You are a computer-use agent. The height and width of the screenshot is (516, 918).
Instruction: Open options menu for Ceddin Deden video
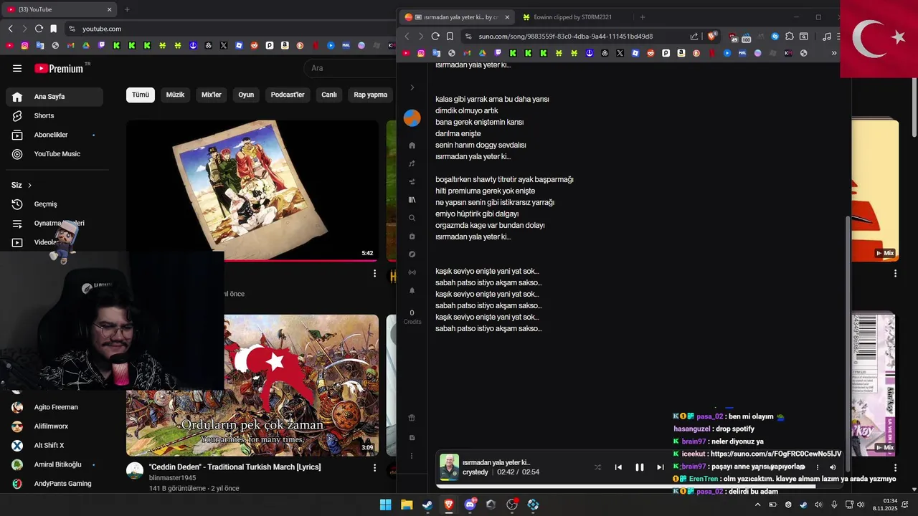pyautogui.click(x=374, y=468)
